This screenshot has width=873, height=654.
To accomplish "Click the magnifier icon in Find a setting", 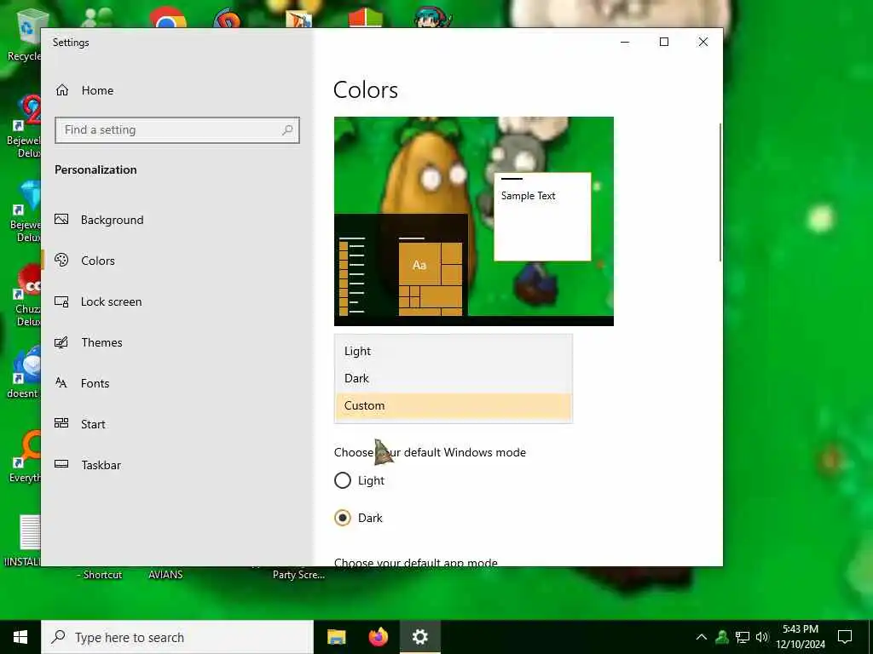I will (x=287, y=130).
